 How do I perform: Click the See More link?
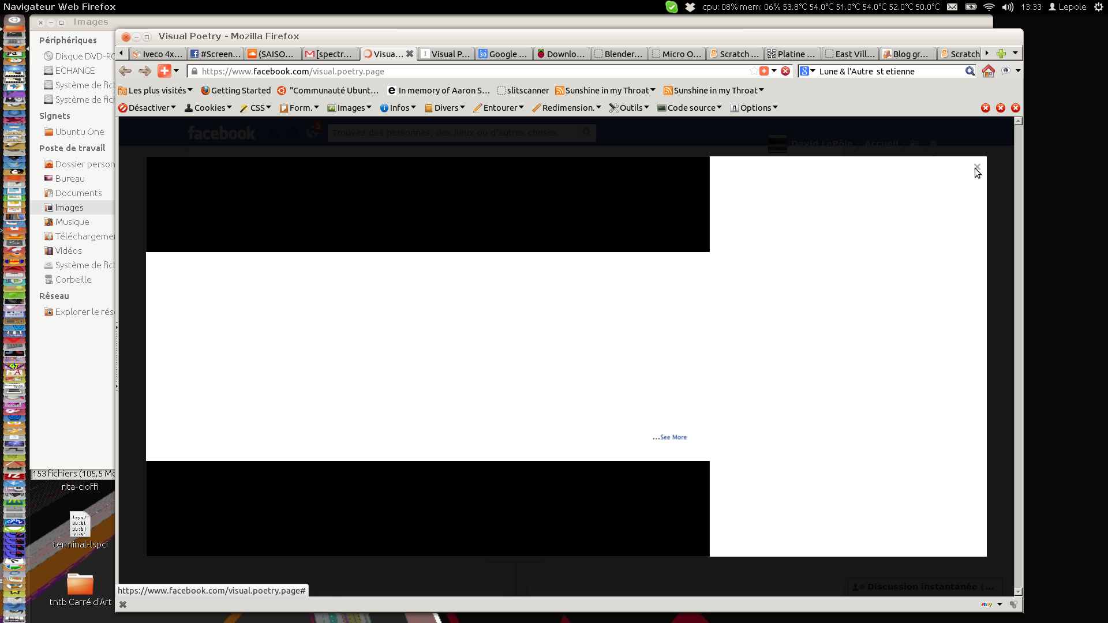[673, 437]
